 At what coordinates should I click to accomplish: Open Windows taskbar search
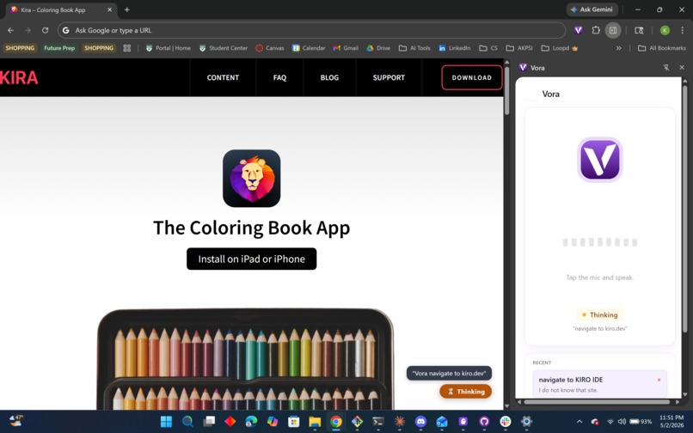click(x=187, y=422)
